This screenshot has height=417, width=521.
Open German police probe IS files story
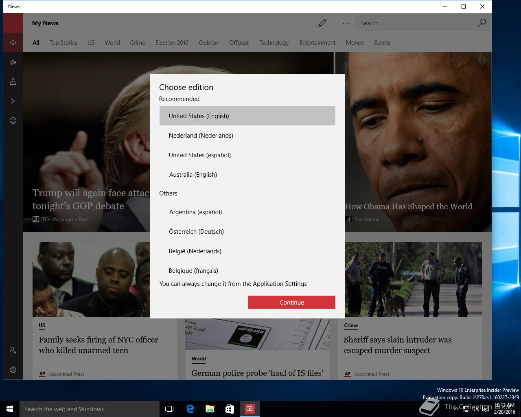coord(257,373)
